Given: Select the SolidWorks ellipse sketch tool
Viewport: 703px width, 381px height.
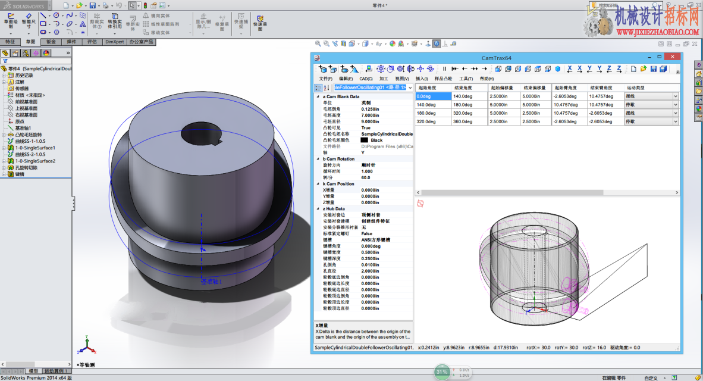Looking at the screenshot, I should click(69, 24).
